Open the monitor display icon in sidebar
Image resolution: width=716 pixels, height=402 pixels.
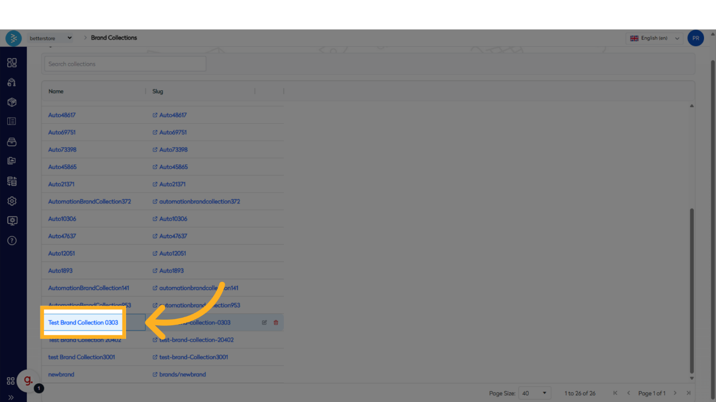click(12, 221)
